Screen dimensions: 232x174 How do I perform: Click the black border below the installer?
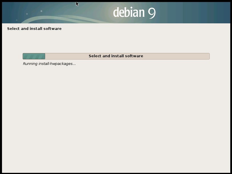tap(116, 173)
